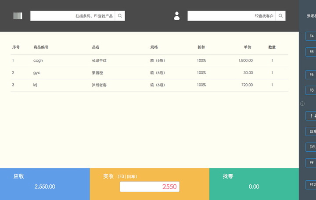This screenshot has height=200, width=316.
Task: Select the 果园橙 product row
Action: (x=149, y=73)
